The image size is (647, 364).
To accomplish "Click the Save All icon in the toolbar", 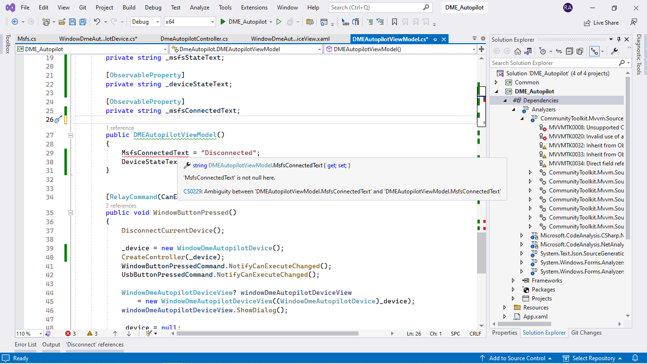I will click(x=83, y=22).
